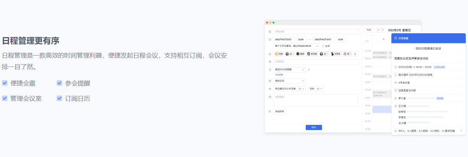Click calendar icon in 日程提醒 header
Image resolution: width=468 pixels, height=157 pixels.
coord(395,38)
